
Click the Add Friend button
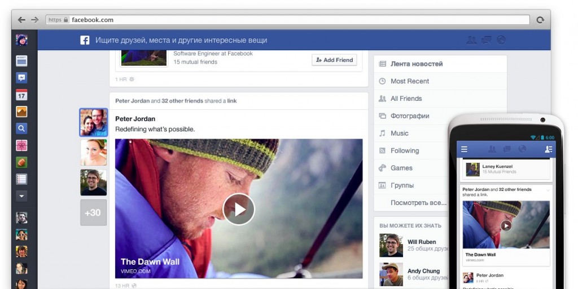[334, 60]
